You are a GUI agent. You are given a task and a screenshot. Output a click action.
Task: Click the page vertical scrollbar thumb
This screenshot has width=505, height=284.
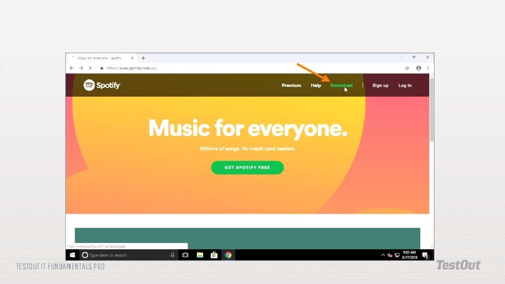[x=431, y=109]
